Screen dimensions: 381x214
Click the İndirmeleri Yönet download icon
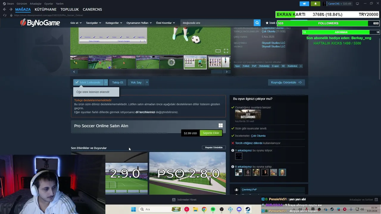pos(174,200)
